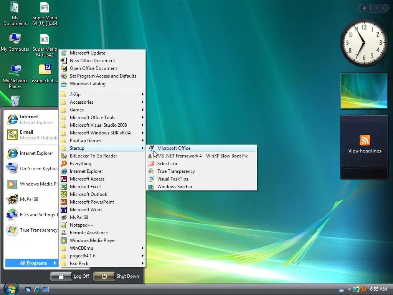Launch Notepad++
Viewport: 393px width, 295px height.
point(102,225)
